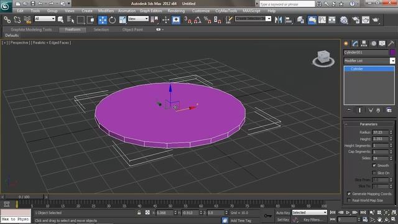The image size is (398, 224).
Task: Select the Select and Link chain tool
Action: point(7,19)
